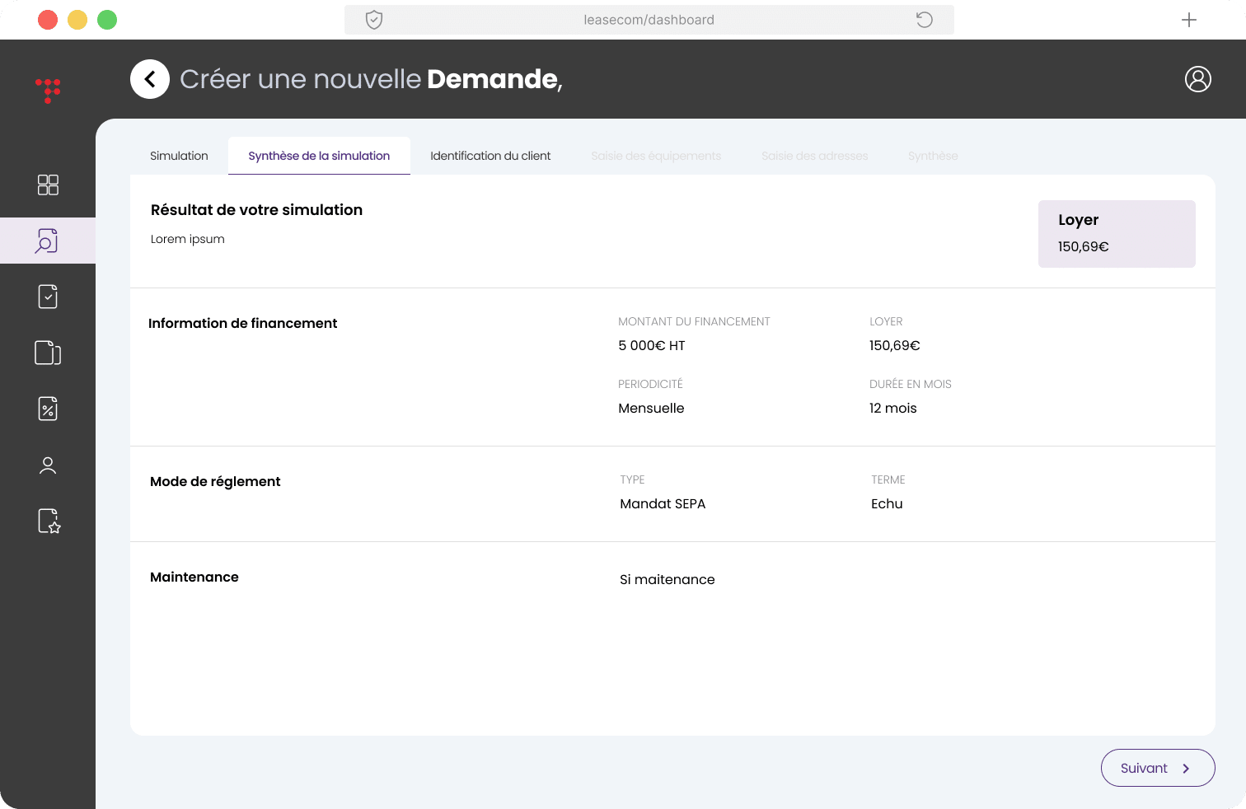Switch to the Simulation tab
The height and width of the screenshot is (809, 1246).
pyautogui.click(x=179, y=156)
